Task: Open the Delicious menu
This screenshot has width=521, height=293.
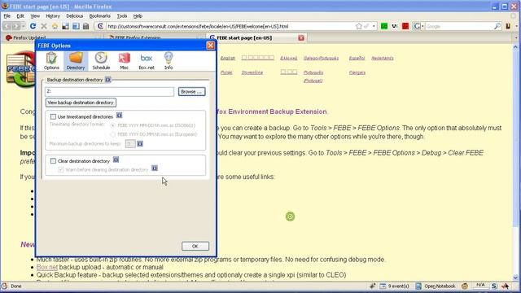Action: point(74,16)
